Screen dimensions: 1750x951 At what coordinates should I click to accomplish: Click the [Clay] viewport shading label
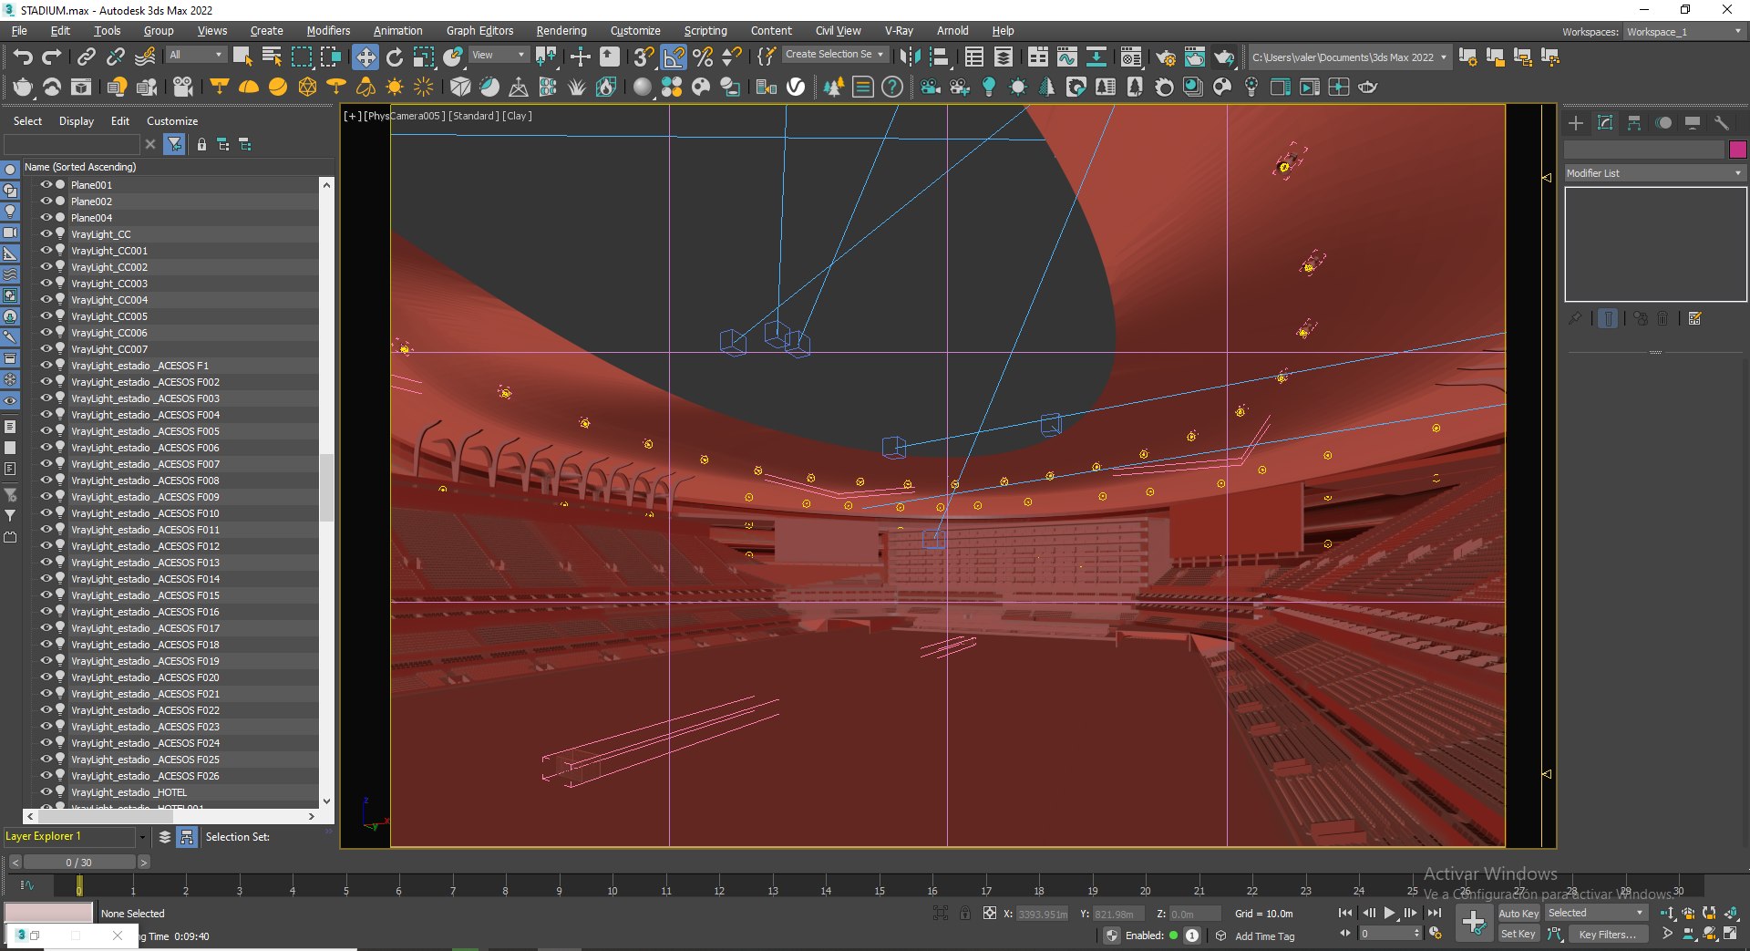(x=517, y=116)
